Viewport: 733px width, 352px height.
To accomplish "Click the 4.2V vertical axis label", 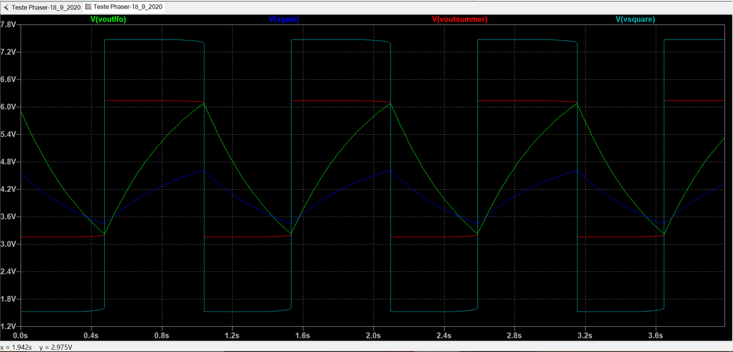I will pos(8,189).
